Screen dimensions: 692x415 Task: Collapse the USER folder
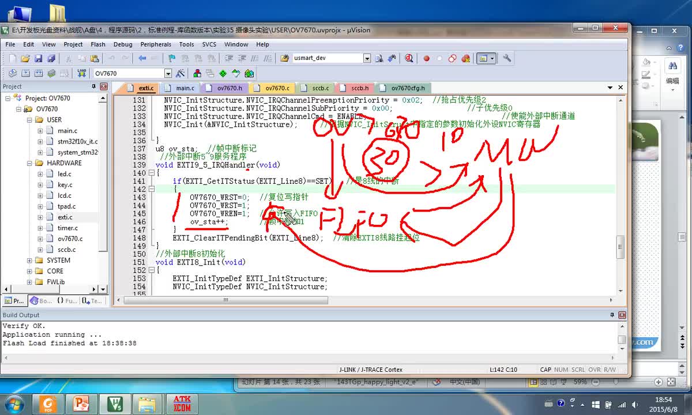coord(30,120)
